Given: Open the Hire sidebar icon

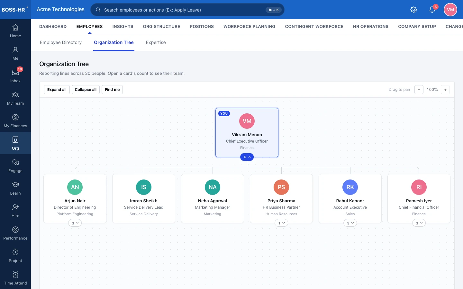Looking at the screenshot, I should tap(15, 211).
